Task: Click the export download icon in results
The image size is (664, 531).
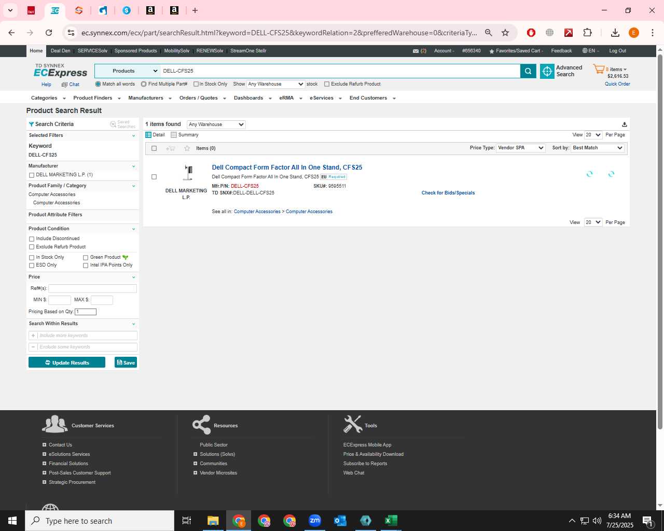Action: 625,124
